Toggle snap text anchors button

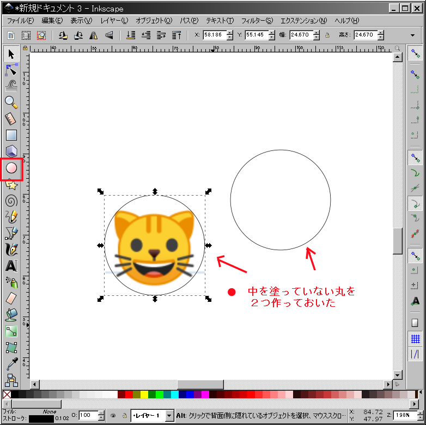pyautogui.click(x=415, y=301)
